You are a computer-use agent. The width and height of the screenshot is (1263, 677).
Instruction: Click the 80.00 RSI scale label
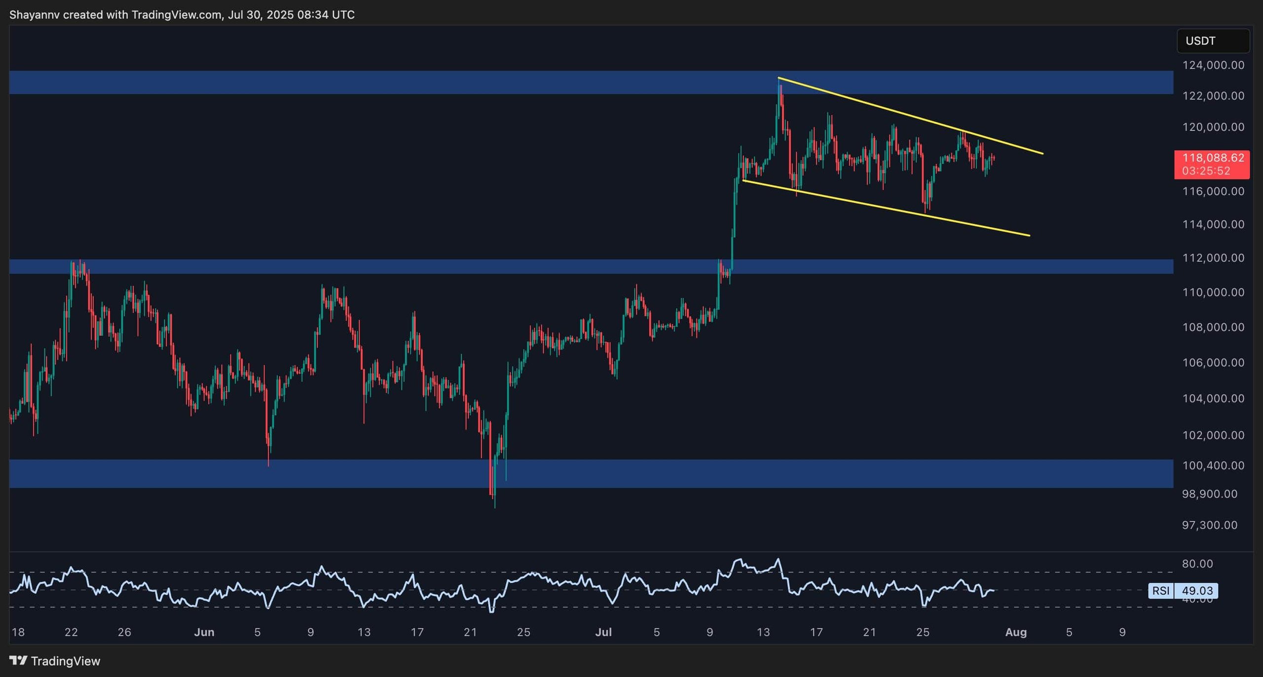click(x=1197, y=564)
